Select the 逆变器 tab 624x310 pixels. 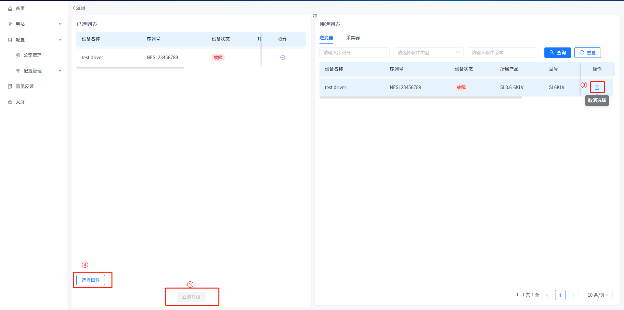click(x=326, y=38)
